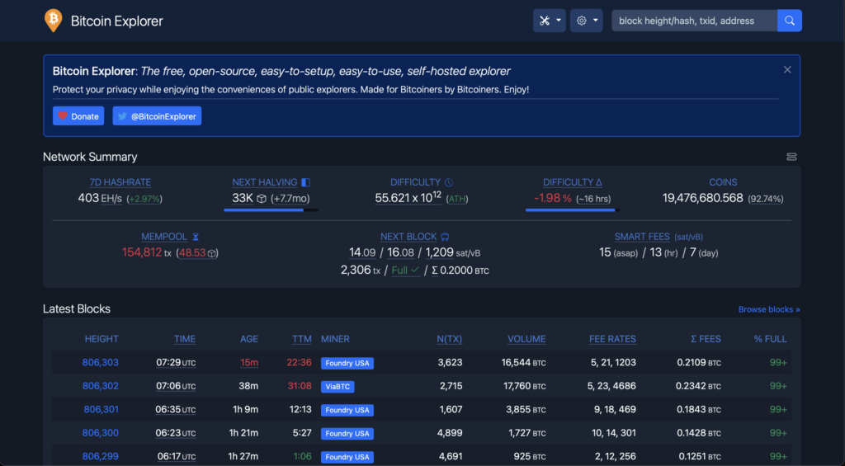Click the ViaBTC miner badge
Screen dimensions: 845x466
338,387
